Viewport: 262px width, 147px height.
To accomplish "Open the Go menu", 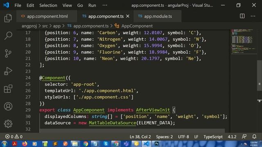I will (80, 5).
